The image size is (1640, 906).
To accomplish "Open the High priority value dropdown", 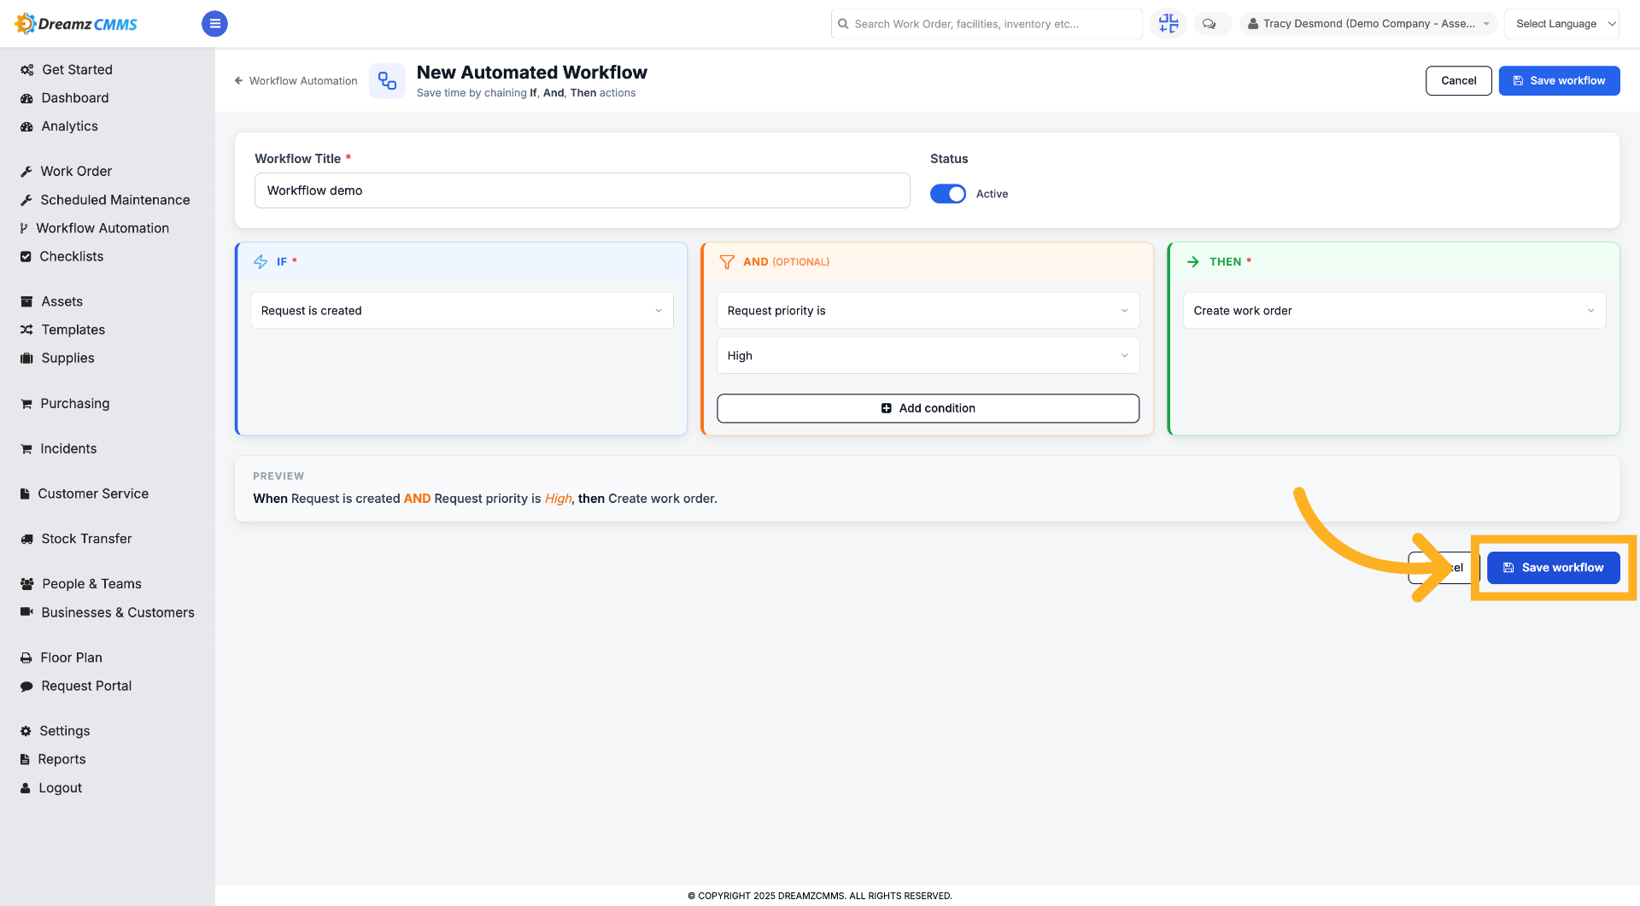I will [x=928, y=356].
